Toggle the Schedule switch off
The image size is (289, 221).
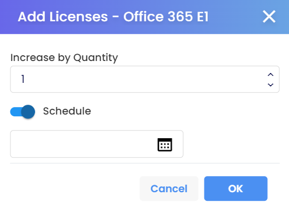pos(22,112)
